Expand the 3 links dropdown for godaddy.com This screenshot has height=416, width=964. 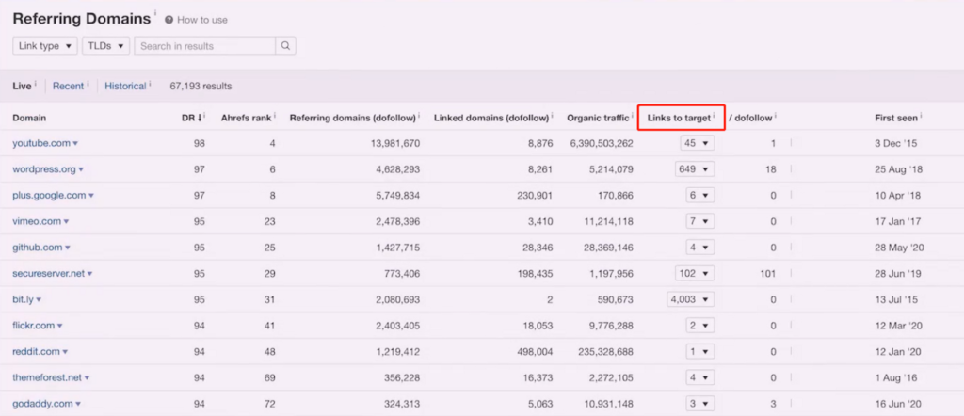[x=700, y=404]
